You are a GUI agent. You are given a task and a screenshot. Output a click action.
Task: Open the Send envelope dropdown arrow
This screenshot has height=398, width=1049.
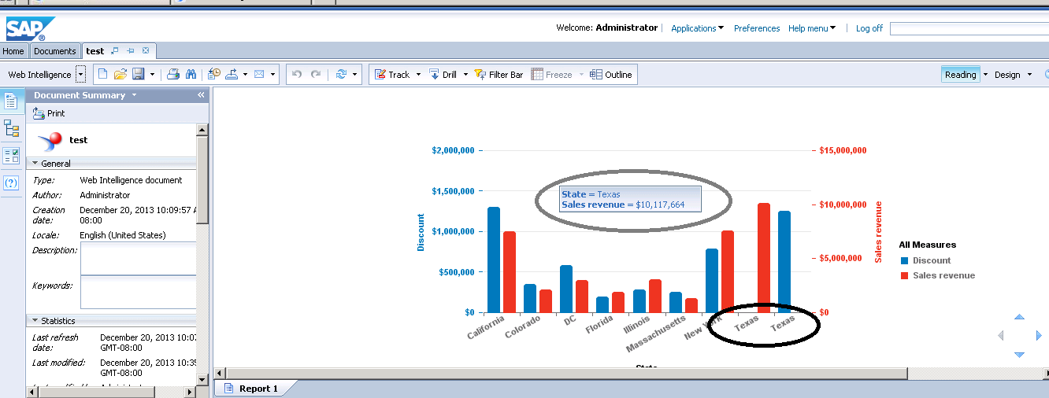273,76
